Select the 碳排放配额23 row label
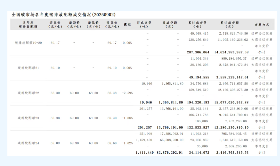 click(x=28, y=118)
